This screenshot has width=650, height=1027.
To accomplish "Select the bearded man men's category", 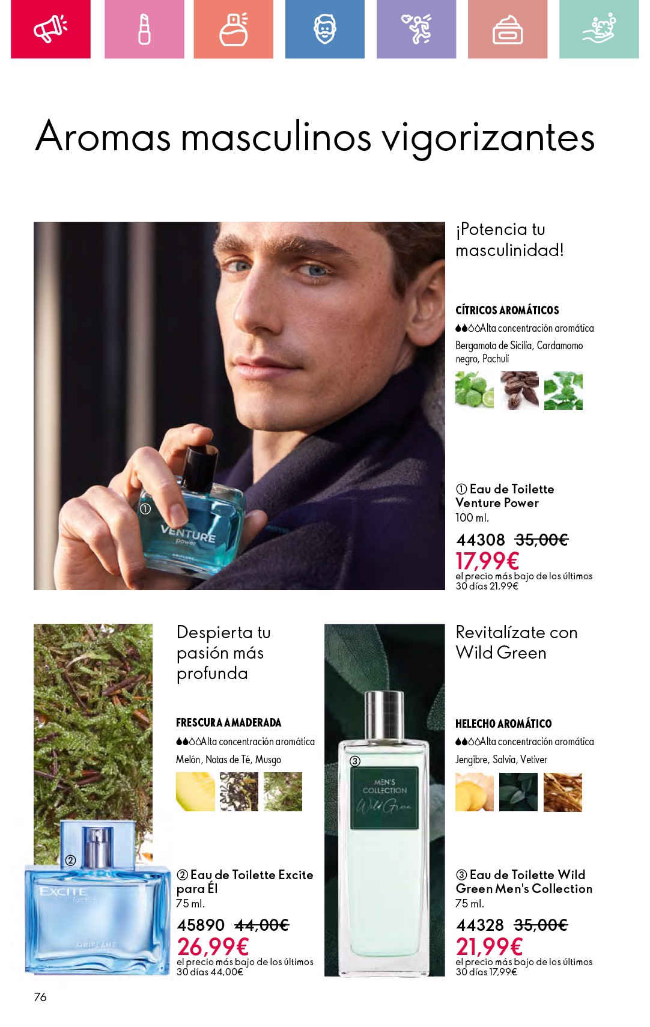I will [324, 29].
